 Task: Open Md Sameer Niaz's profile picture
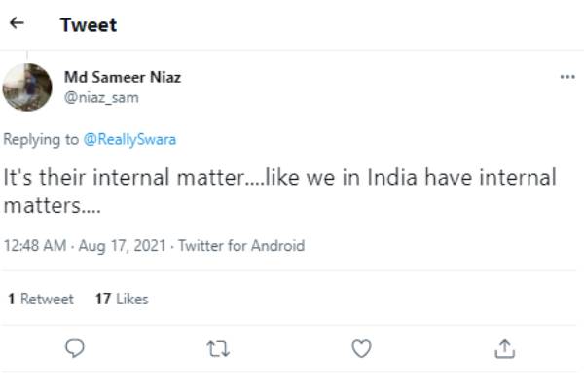tap(27, 88)
